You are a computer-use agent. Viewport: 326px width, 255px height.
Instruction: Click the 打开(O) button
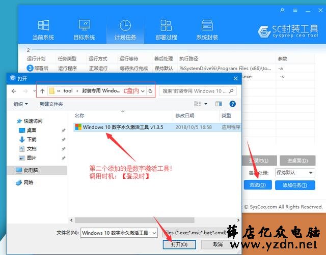point(179,244)
